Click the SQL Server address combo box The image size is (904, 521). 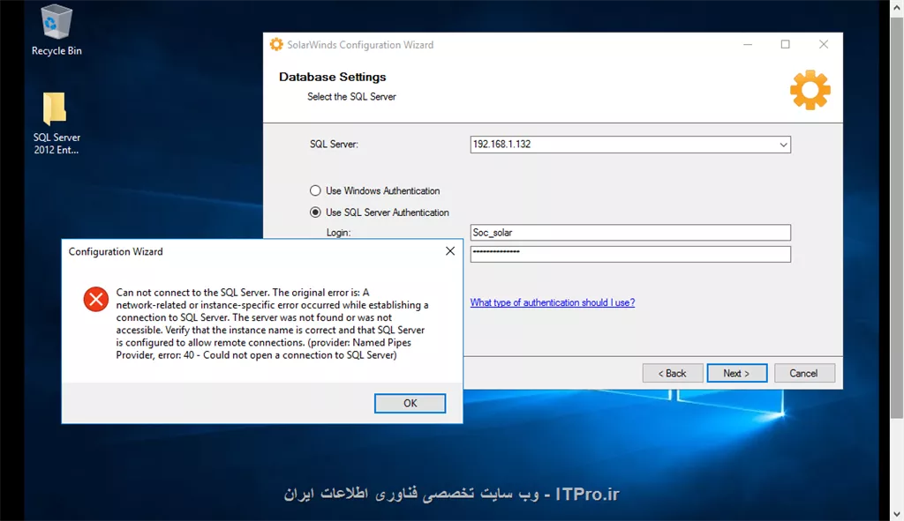pos(630,145)
